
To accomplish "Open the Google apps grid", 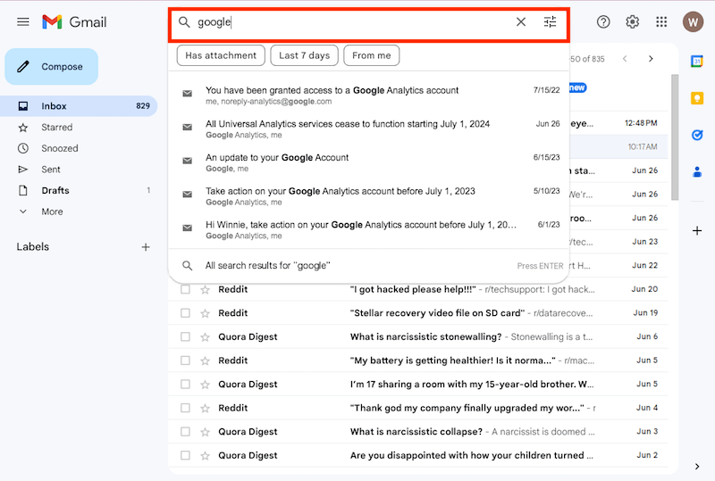I will point(661,21).
